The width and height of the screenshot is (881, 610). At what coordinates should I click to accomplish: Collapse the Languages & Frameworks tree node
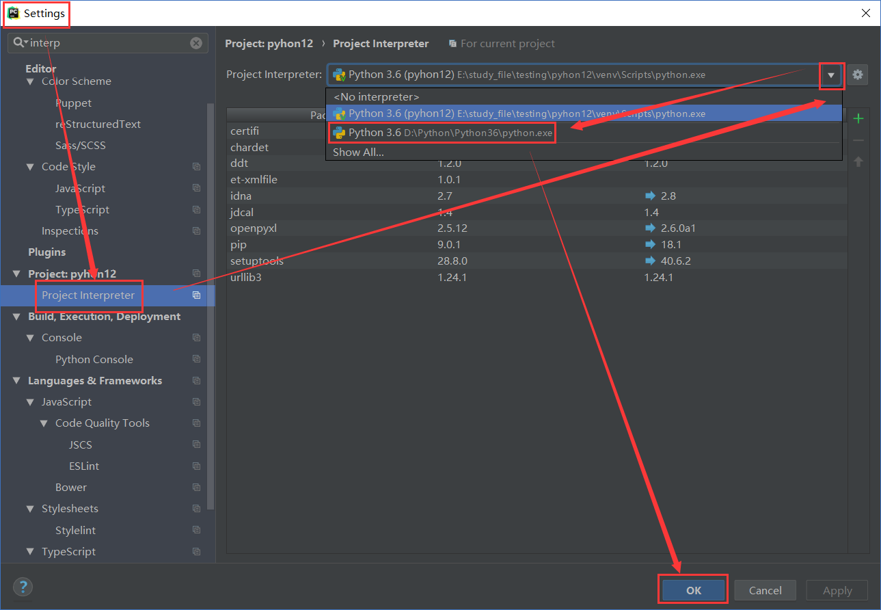coord(16,381)
